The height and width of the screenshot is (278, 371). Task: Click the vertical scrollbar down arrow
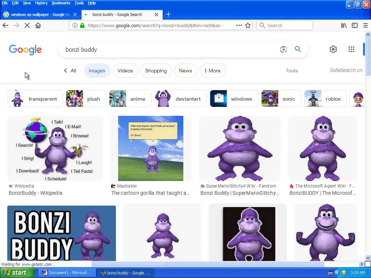[x=368, y=258]
